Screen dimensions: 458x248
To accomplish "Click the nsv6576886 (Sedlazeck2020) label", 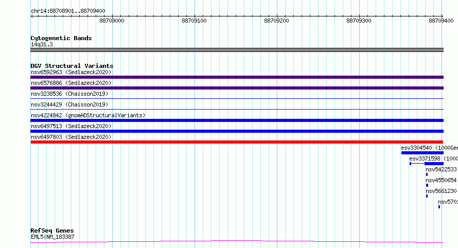I will click(x=71, y=83).
